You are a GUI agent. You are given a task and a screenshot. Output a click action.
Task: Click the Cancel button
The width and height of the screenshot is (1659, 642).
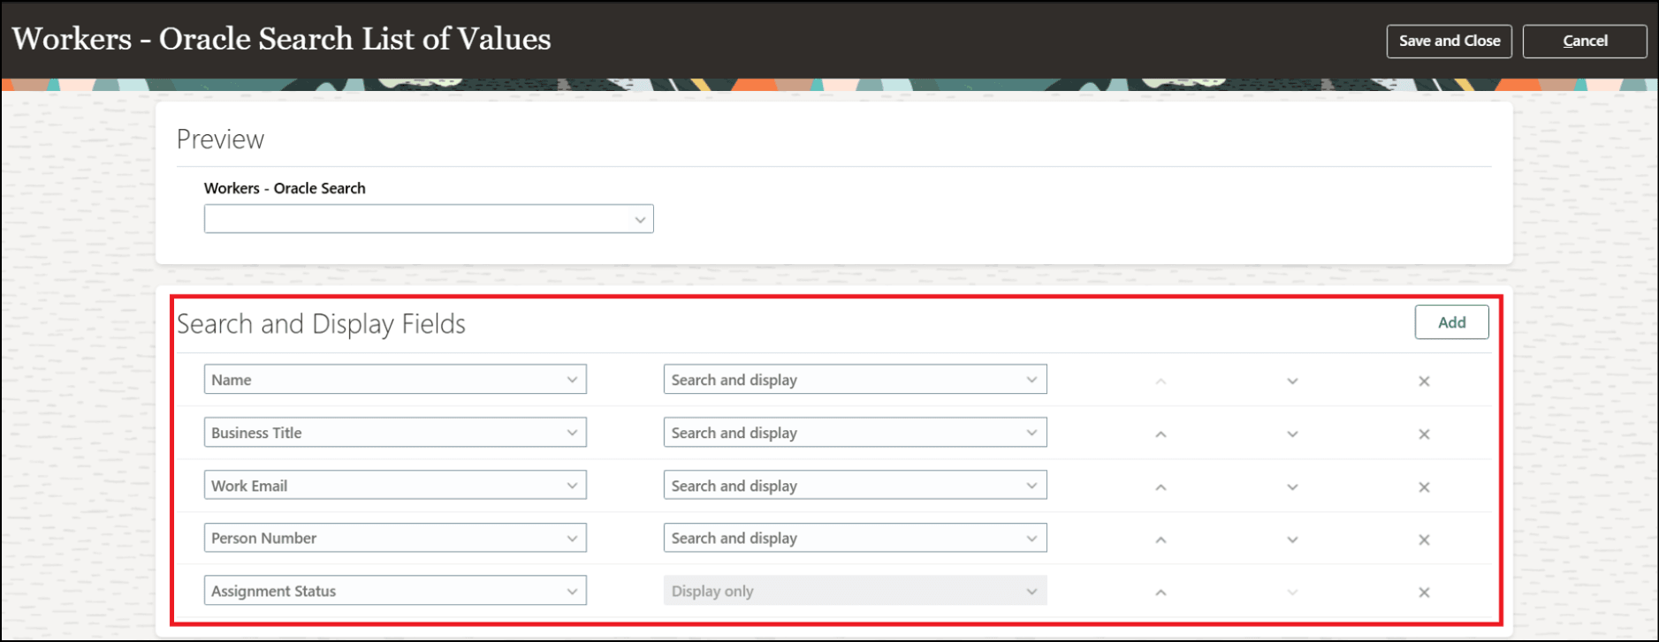1585,41
